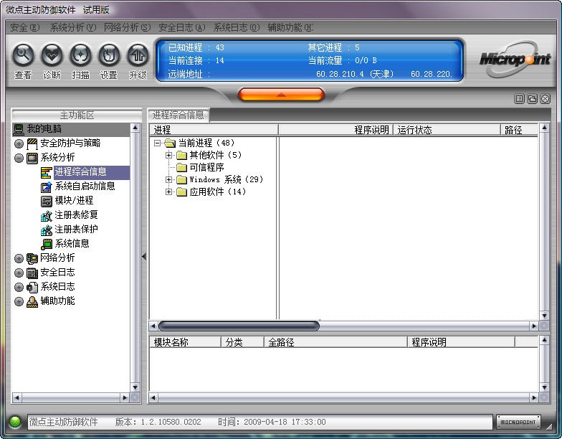562x439 pixels.
Task: Collapse the 系统分析 node
Action: point(19,158)
